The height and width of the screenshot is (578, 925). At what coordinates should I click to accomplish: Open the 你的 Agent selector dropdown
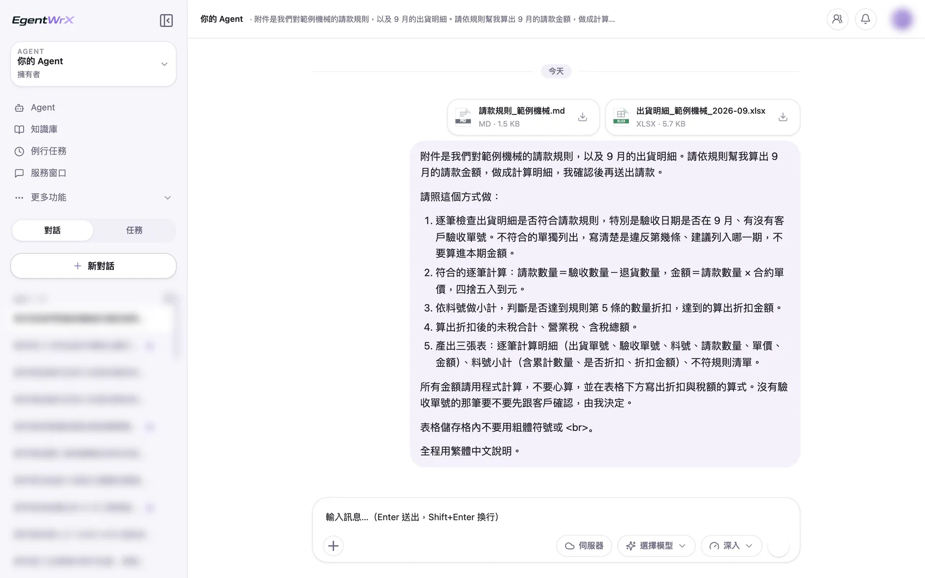pyautogui.click(x=93, y=64)
